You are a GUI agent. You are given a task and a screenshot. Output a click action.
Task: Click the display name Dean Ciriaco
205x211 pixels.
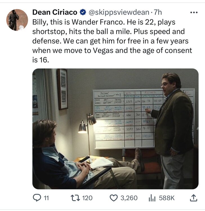point(55,12)
